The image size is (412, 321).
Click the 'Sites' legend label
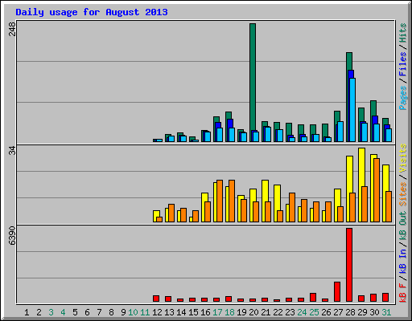click(402, 194)
